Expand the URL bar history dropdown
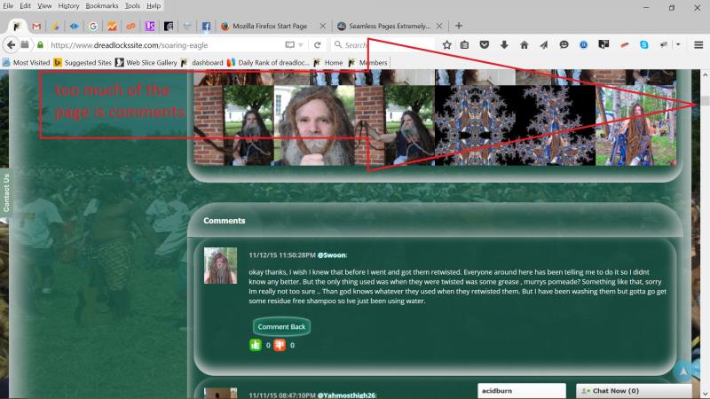This screenshot has width=710, height=399. tap(302, 44)
